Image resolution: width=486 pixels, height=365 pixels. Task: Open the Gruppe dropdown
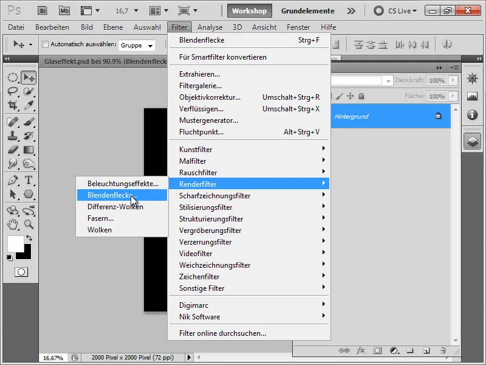coord(136,45)
